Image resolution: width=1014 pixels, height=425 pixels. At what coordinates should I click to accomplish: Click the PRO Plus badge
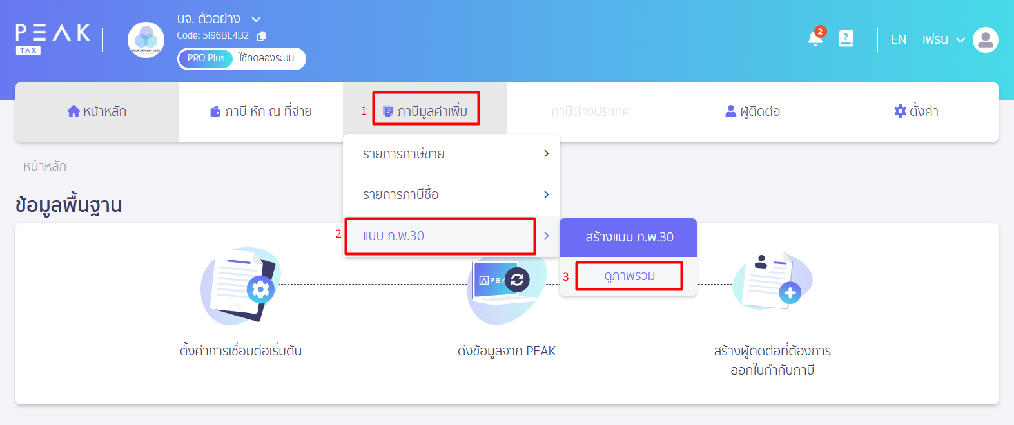[206, 58]
